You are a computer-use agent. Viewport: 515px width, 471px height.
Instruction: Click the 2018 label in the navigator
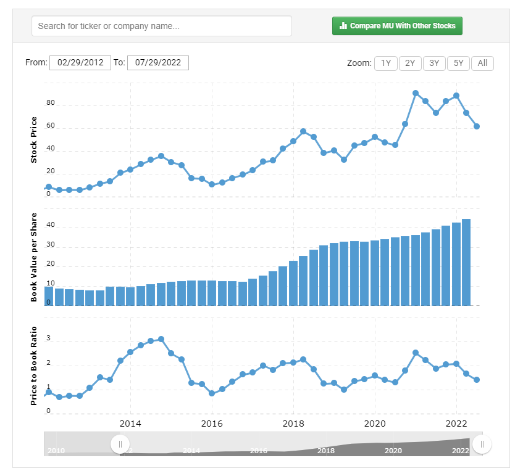click(326, 451)
